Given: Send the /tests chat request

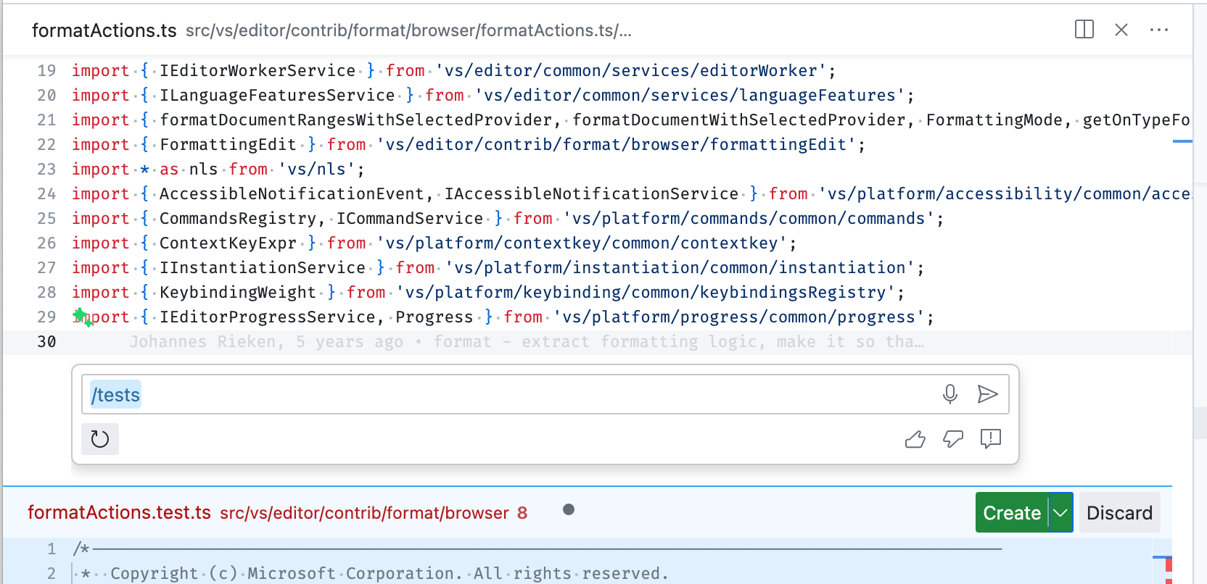Looking at the screenshot, I should pyautogui.click(x=987, y=394).
